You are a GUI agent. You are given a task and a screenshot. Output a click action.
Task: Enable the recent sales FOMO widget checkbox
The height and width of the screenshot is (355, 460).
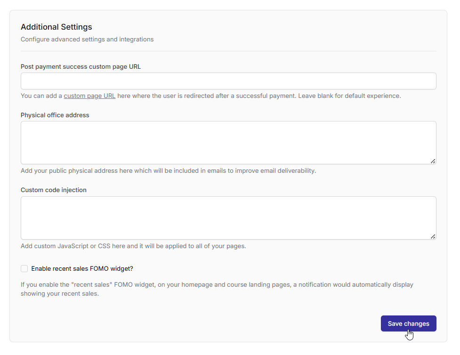(24, 269)
